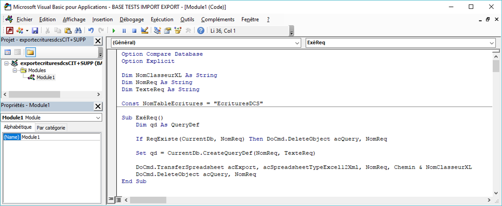Screen dimensions: 502x206
Task: Open the Exécution menu
Action: click(162, 19)
